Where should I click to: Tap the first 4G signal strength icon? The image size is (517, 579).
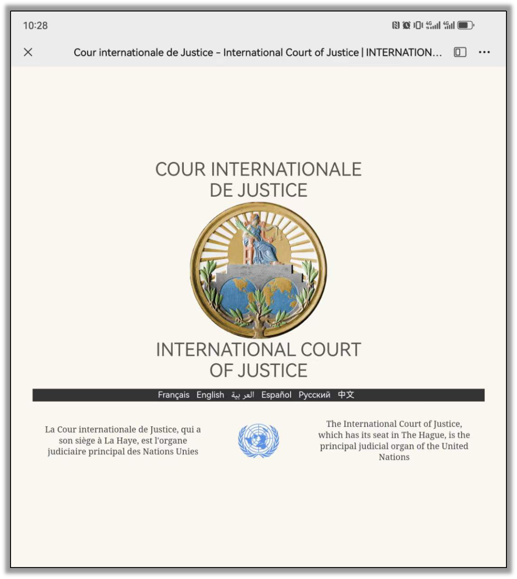[x=433, y=25]
